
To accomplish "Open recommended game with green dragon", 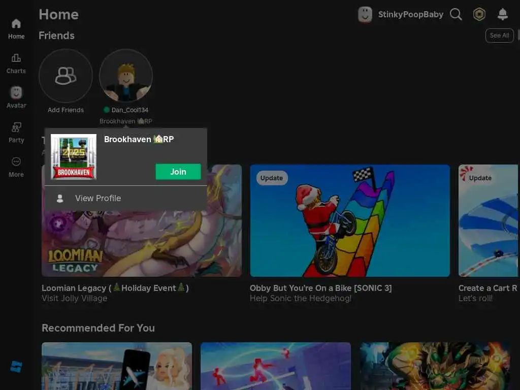I will coord(435,366).
